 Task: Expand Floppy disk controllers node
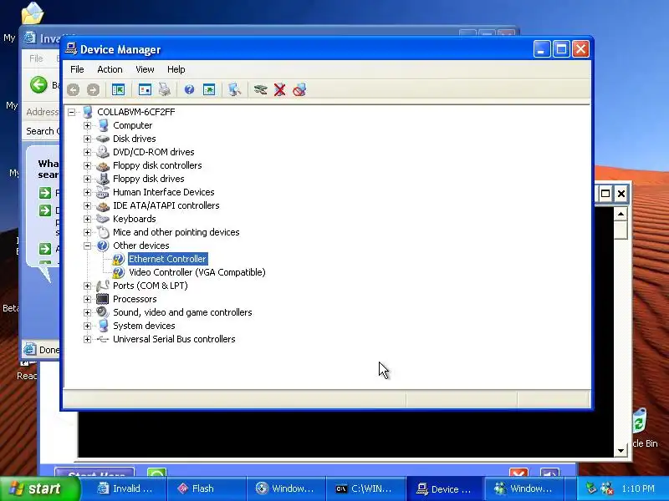tap(88, 165)
